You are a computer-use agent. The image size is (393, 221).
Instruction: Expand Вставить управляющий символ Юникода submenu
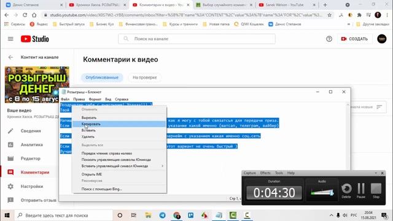pyautogui.click(x=119, y=166)
